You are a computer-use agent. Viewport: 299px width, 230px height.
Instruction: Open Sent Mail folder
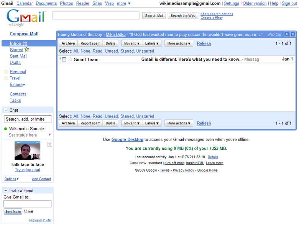[18, 56]
